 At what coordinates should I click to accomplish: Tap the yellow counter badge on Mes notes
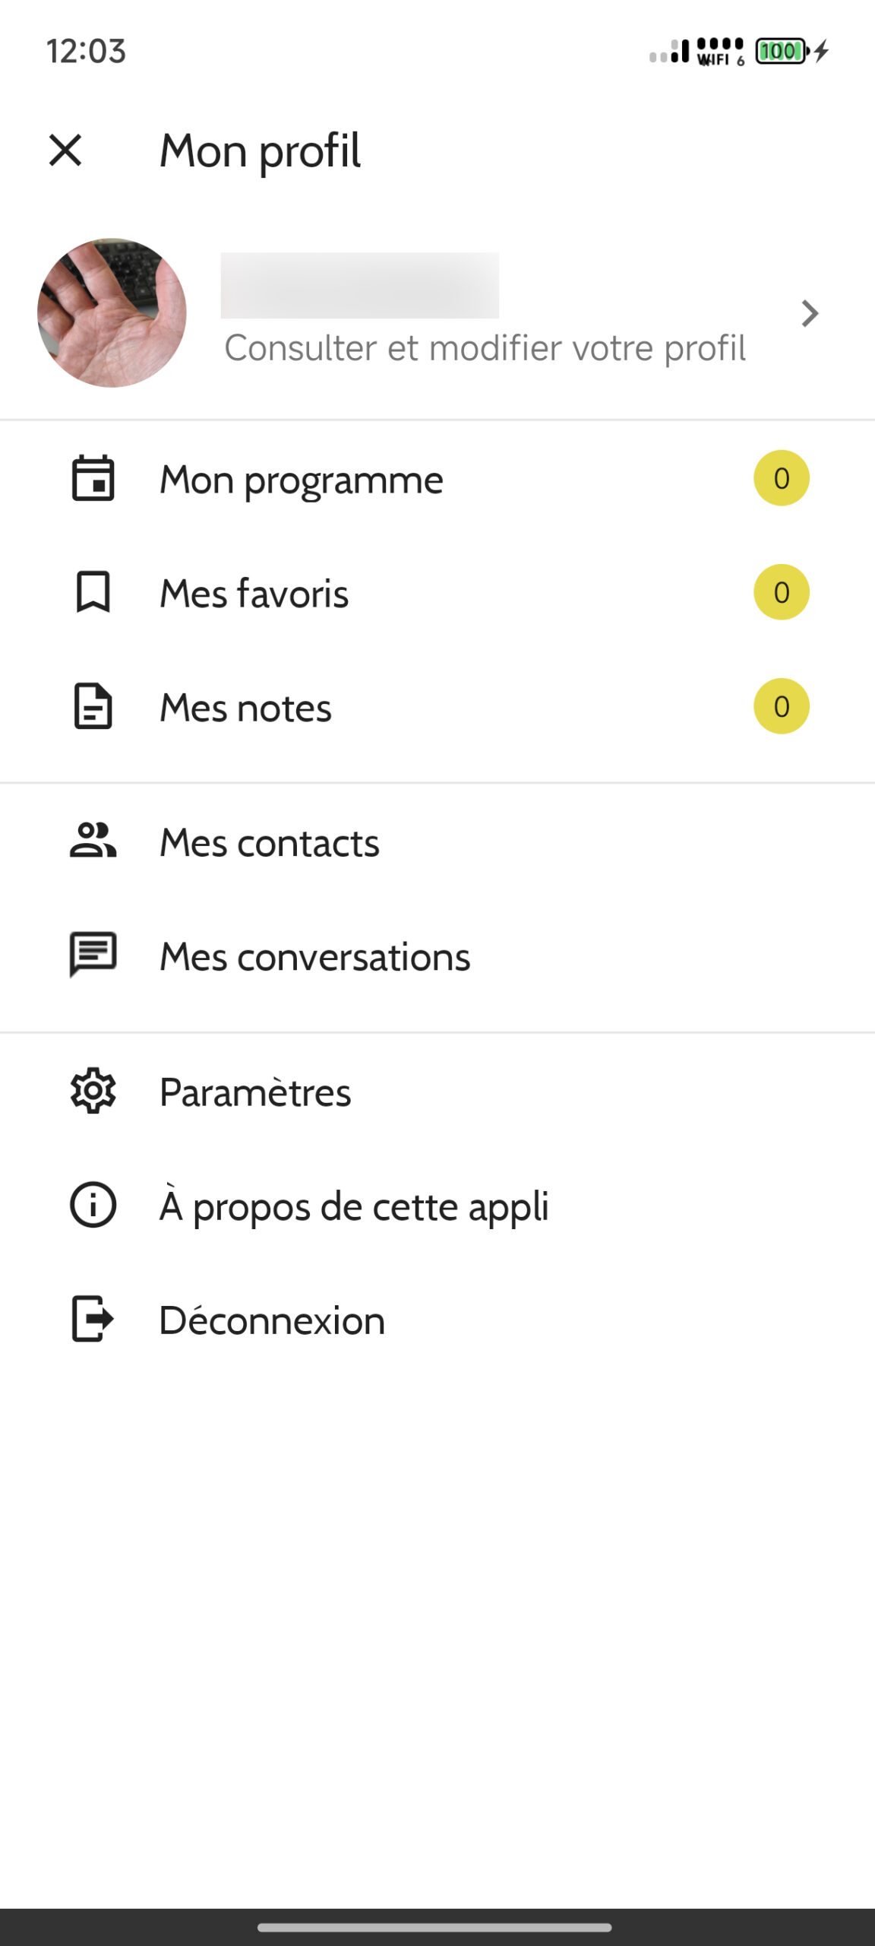pos(781,706)
